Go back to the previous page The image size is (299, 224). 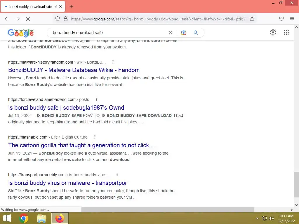point(7,19)
